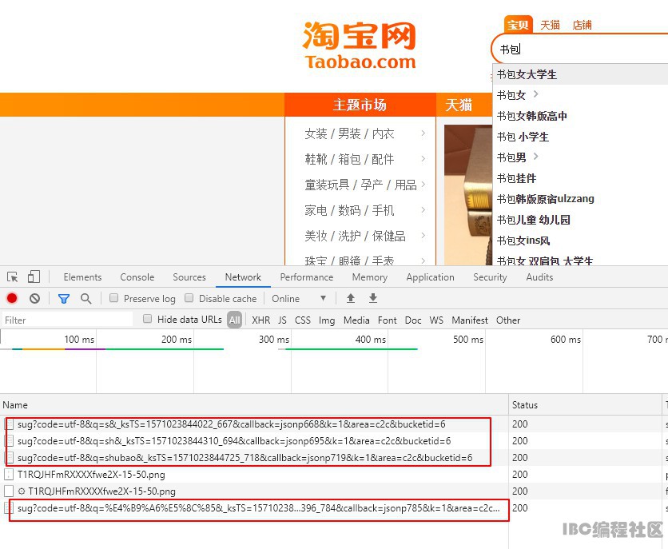Filter requests by Font
Viewport: 668px width, 549px height.
click(x=388, y=320)
